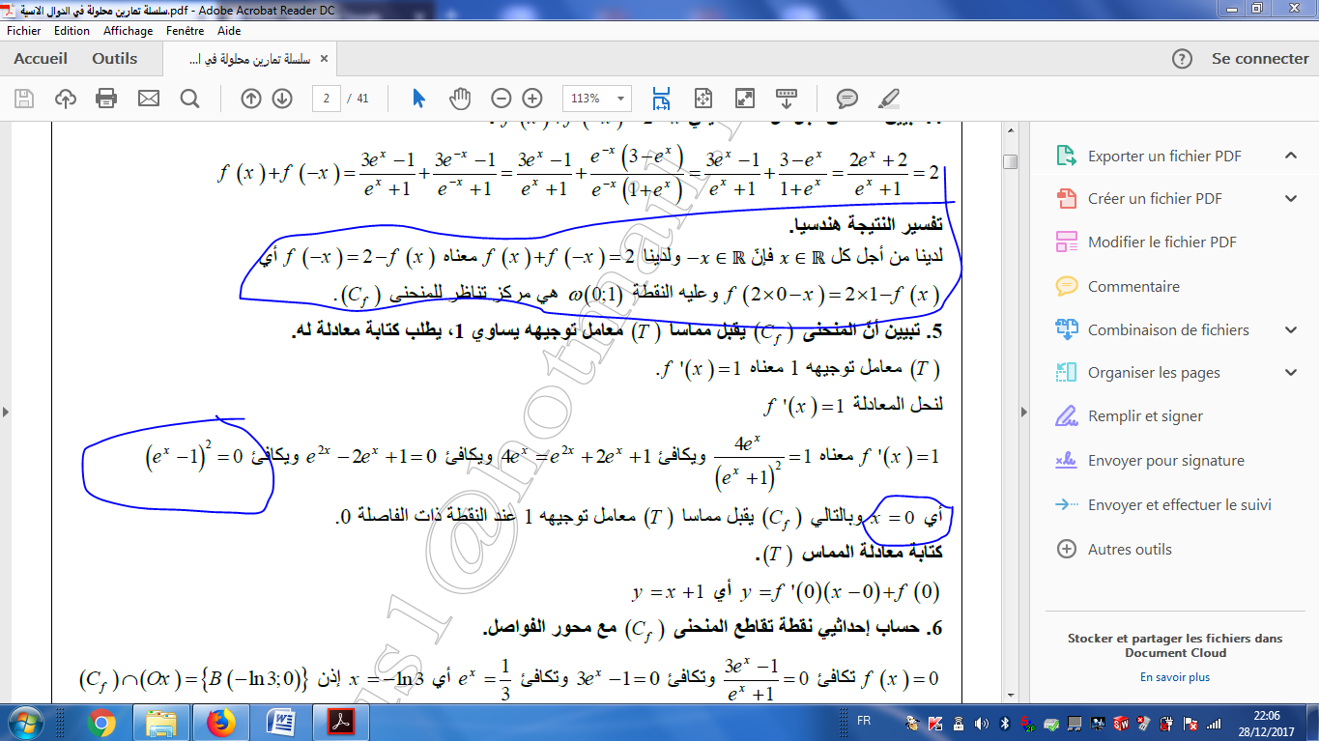Viewport: 1319px width, 741px height.
Task: Open the help question mark icon
Action: [x=1182, y=59]
